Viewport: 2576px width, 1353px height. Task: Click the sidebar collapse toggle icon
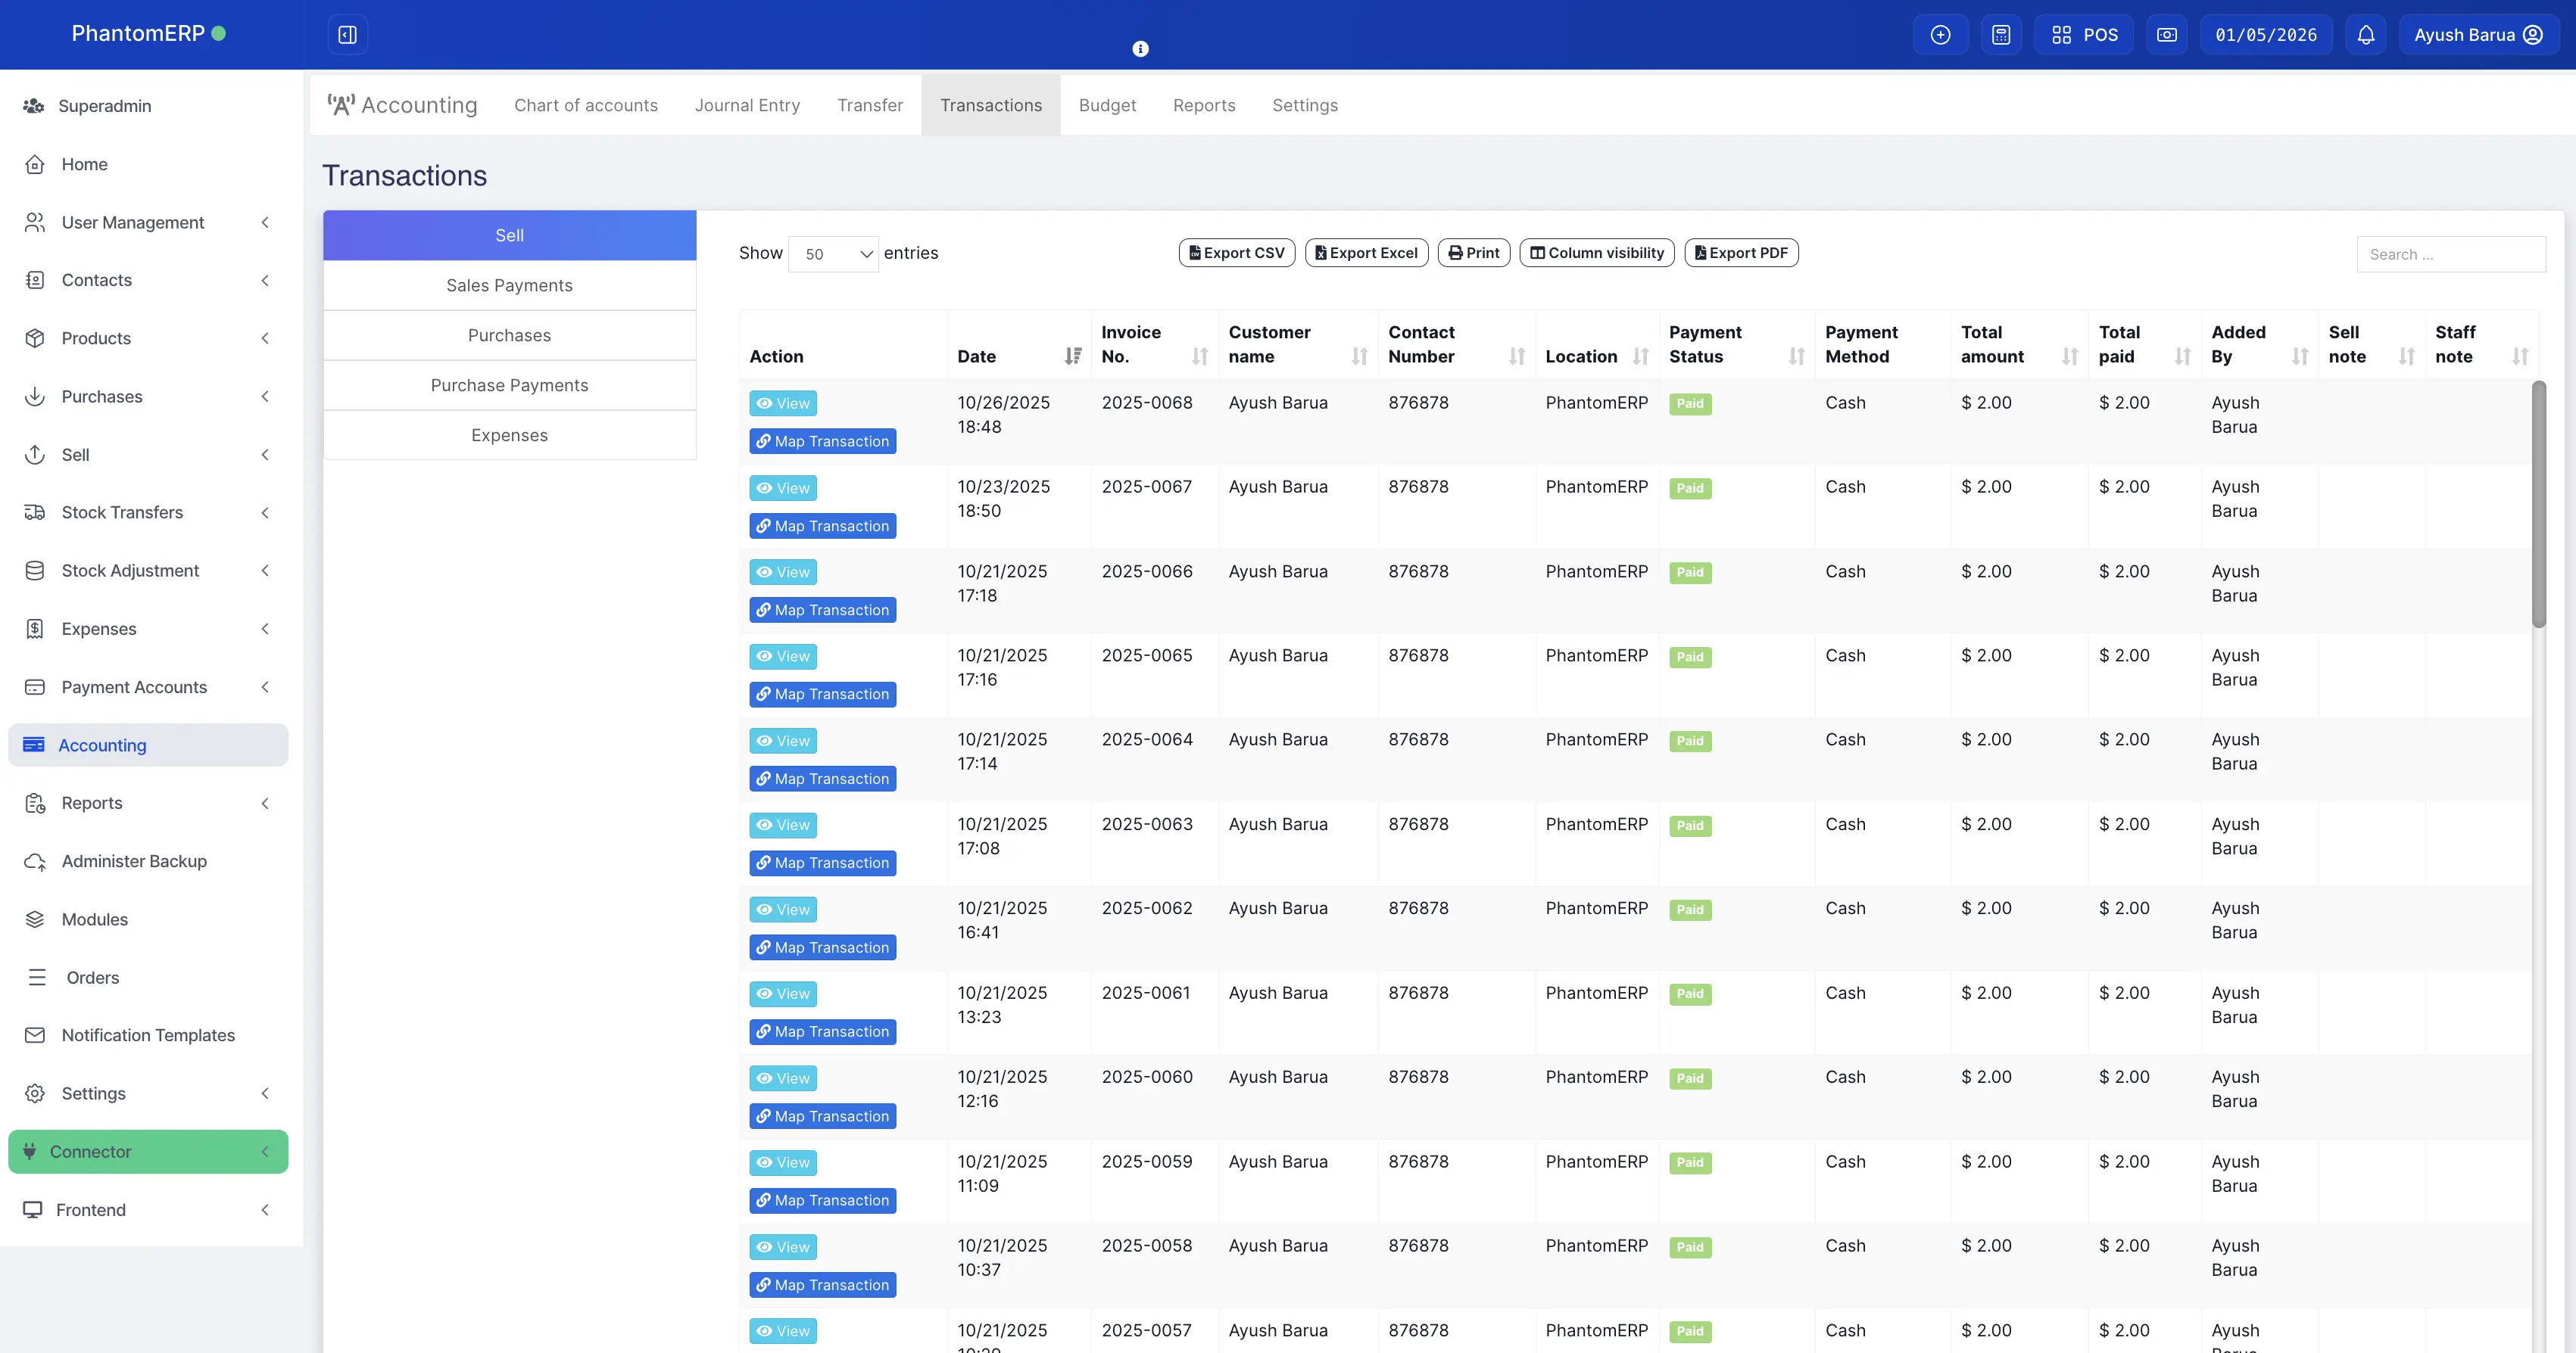pyautogui.click(x=347, y=35)
